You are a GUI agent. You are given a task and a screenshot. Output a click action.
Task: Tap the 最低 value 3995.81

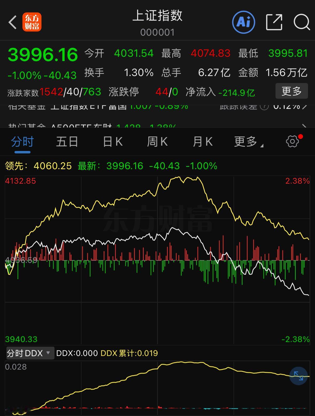coord(288,53)
